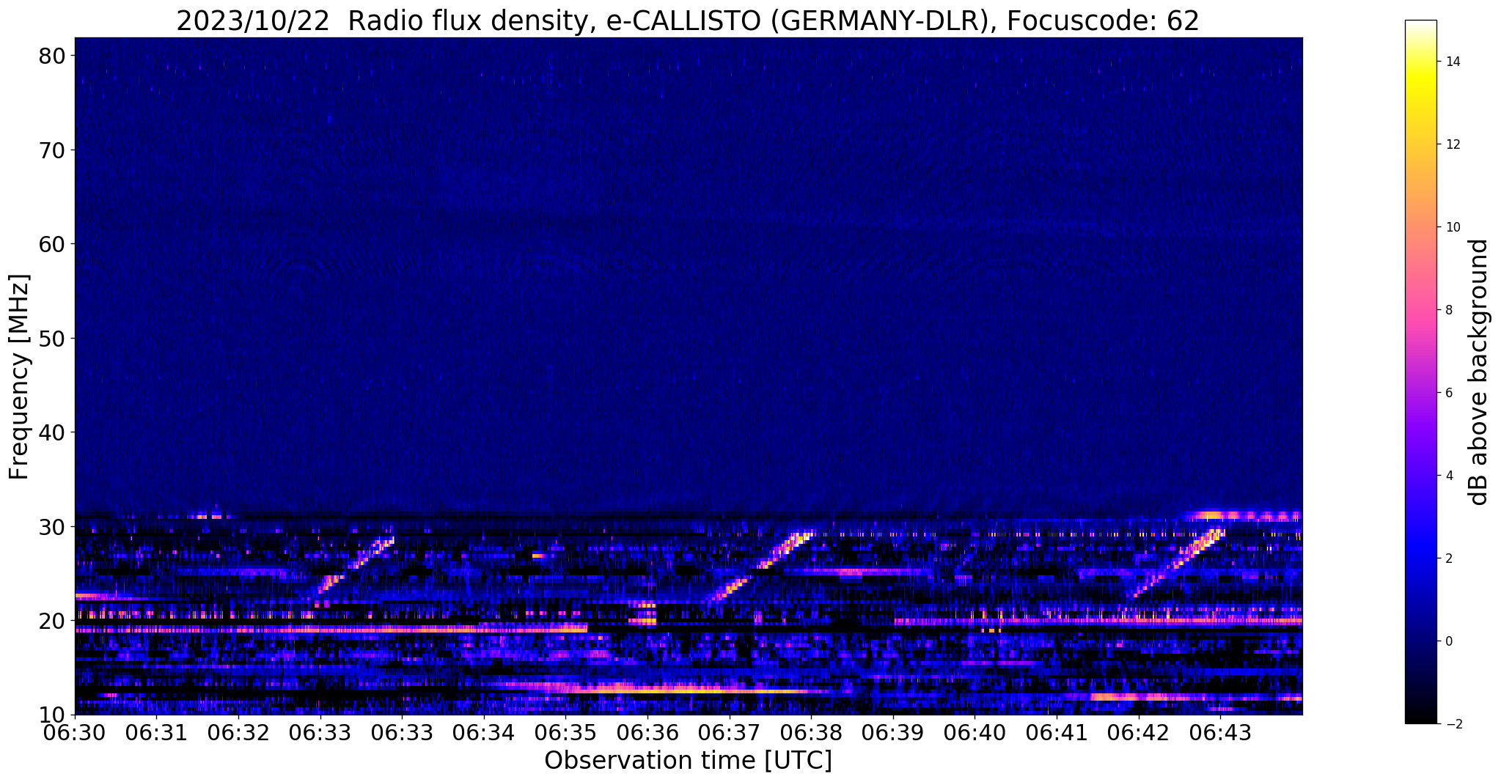The height and width of the screenshot is (782, 1501).
Task: Click the 4 tick on the colorbar
Action: [1448, 476]
